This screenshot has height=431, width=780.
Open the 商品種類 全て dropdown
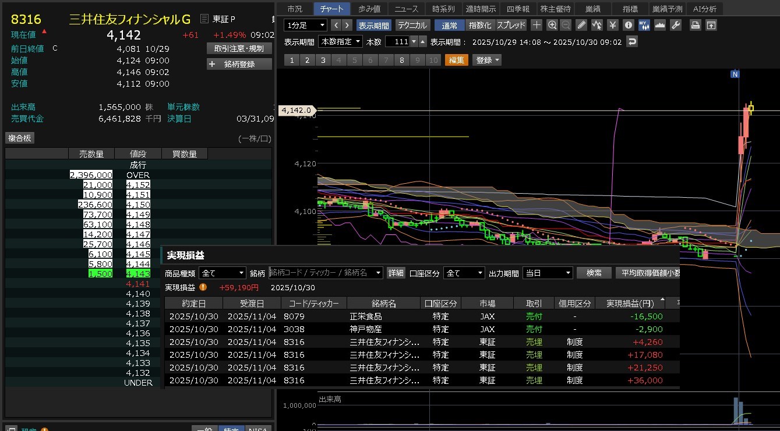[x=223, y=273]
